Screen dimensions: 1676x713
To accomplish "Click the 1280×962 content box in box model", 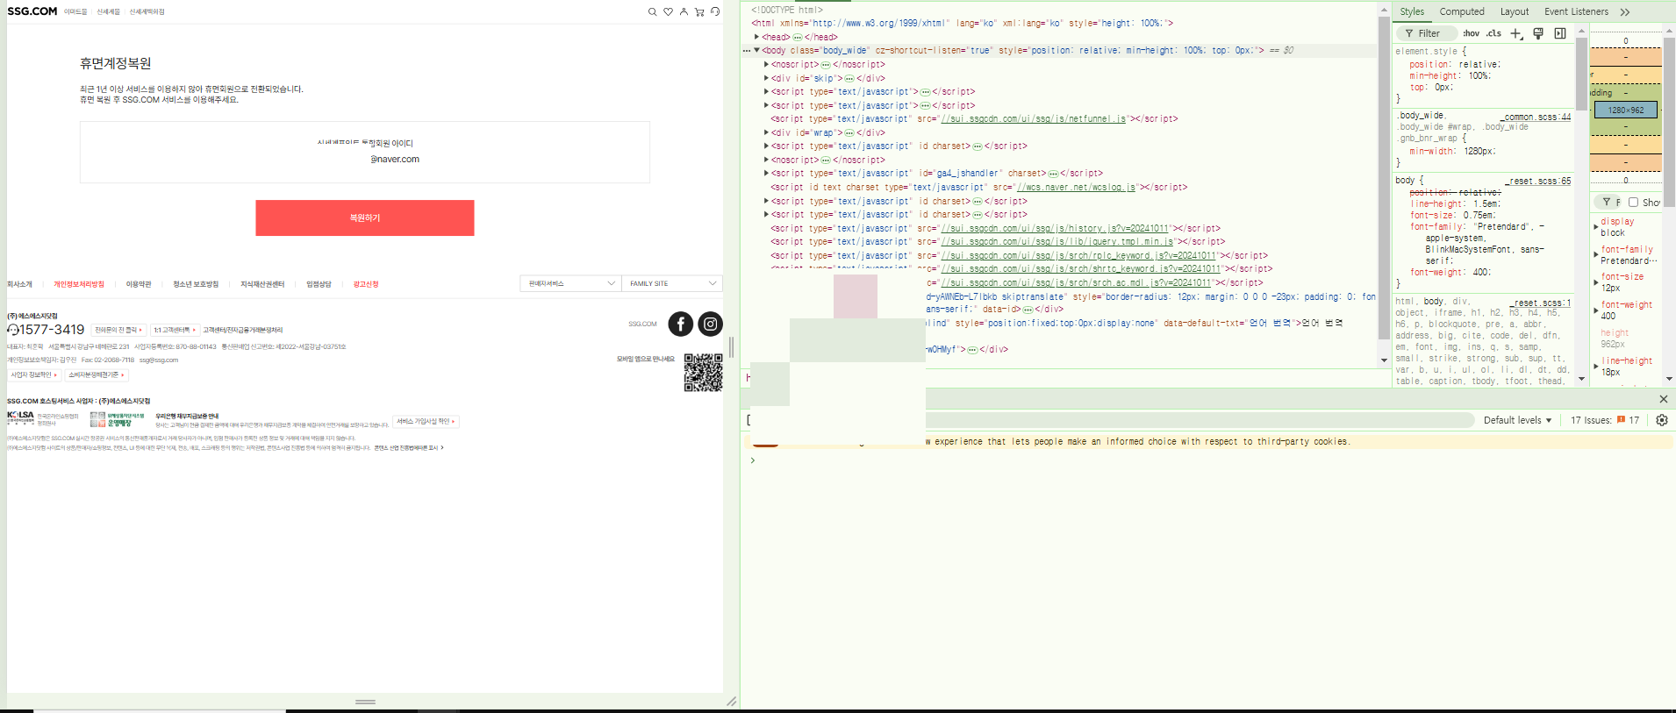I will tap(1626, 110).
